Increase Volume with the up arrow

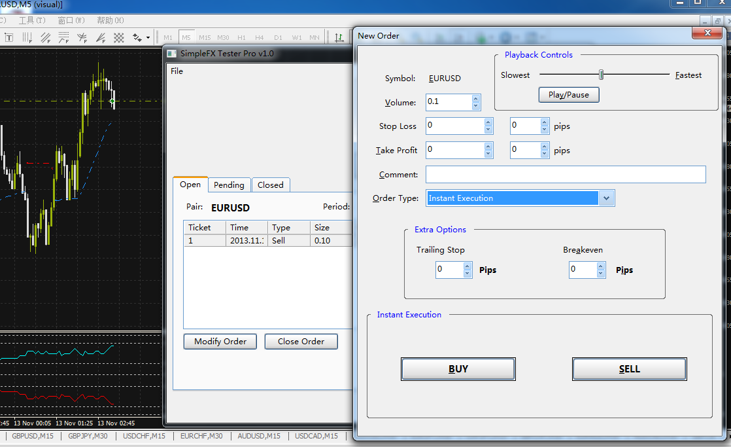coord(475,98)
